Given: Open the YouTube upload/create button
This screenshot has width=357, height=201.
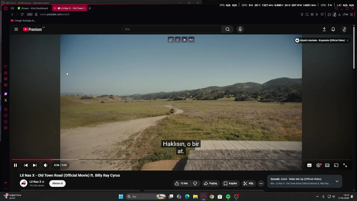Looking at the screenshot, I should (324, 29).
